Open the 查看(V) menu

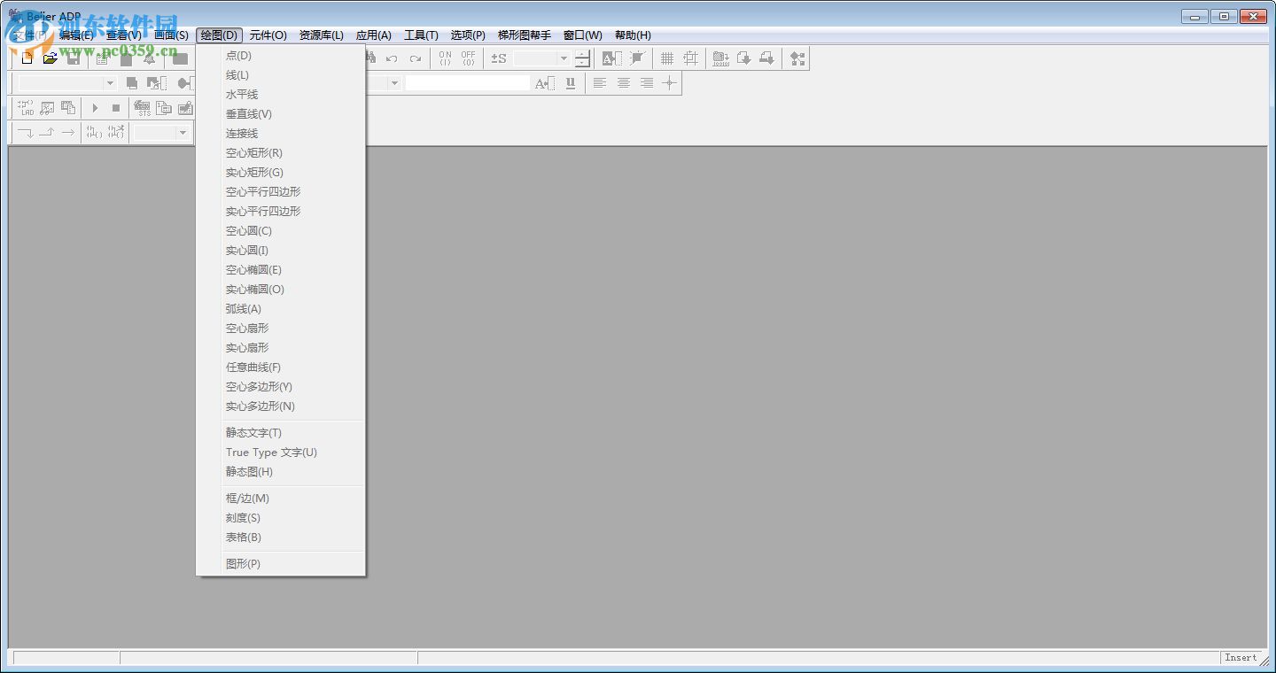coord(124,35)
